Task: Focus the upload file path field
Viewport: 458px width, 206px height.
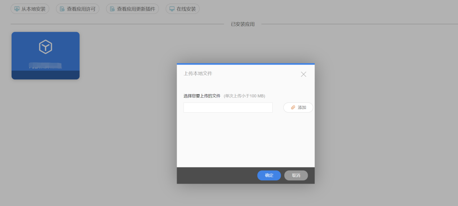Action: tap(228, 108)
